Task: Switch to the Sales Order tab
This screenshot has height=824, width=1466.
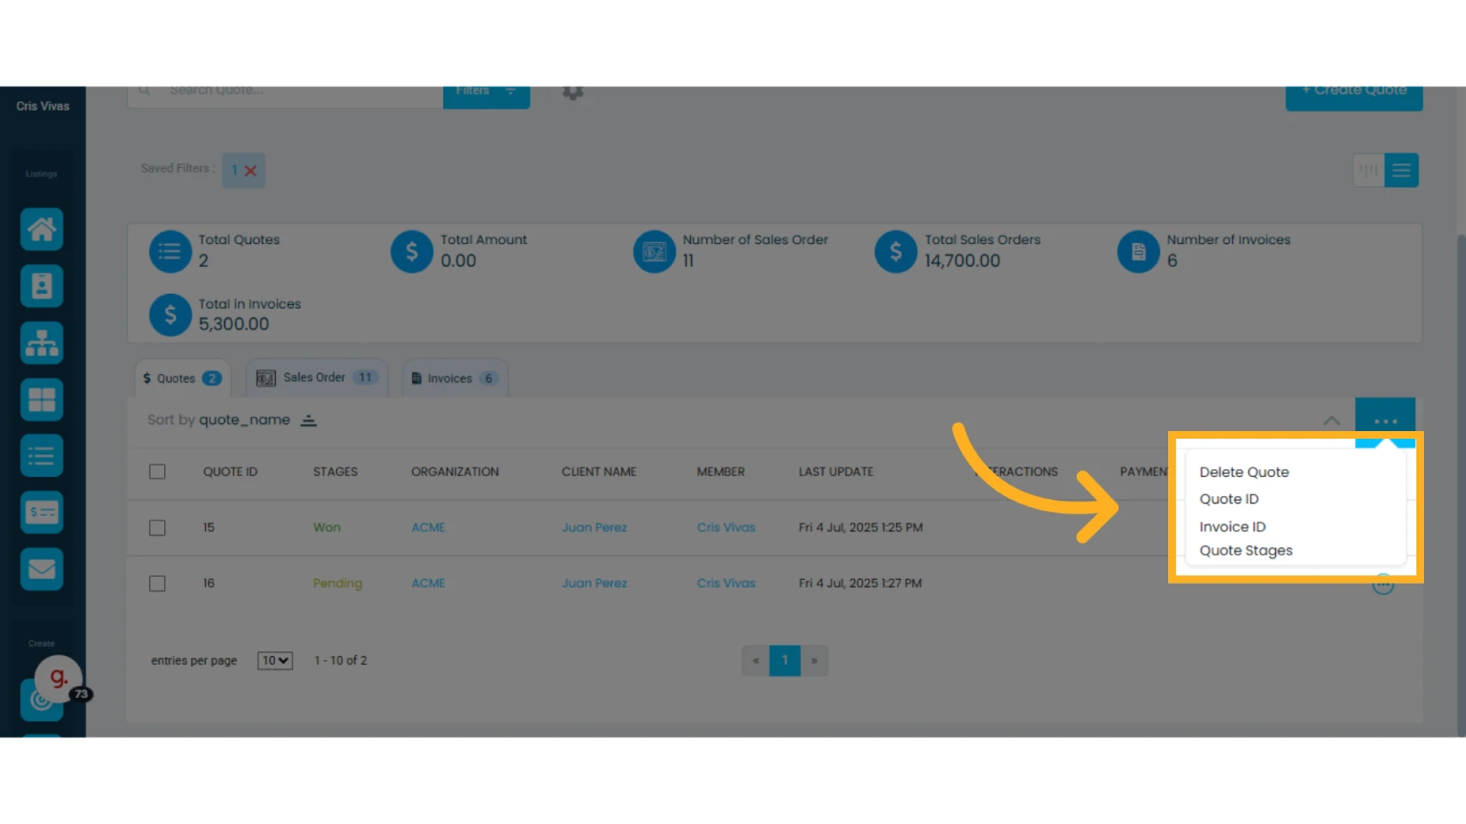Action: point(317,379)
